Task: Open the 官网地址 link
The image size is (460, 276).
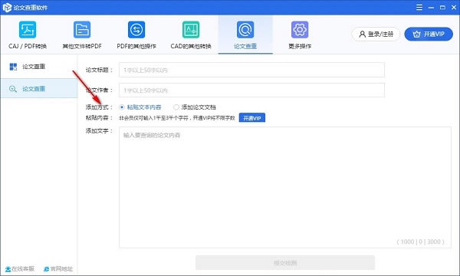Action: [58, 269]
